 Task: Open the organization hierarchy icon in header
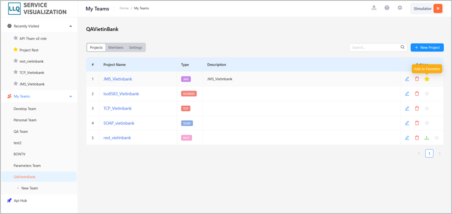[374, 8]
